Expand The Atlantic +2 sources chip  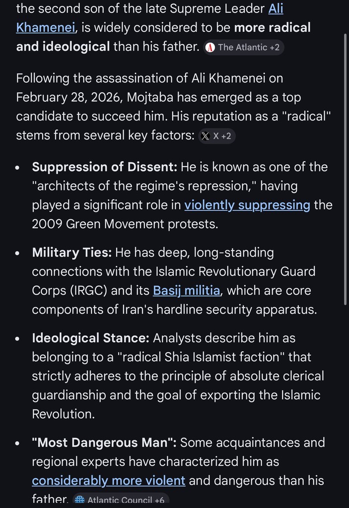coord(245,48)
